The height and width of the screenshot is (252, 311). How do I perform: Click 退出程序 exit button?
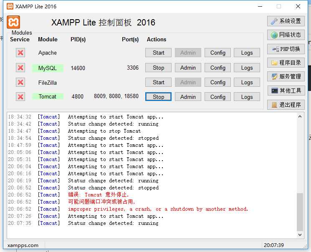(286, 105)
